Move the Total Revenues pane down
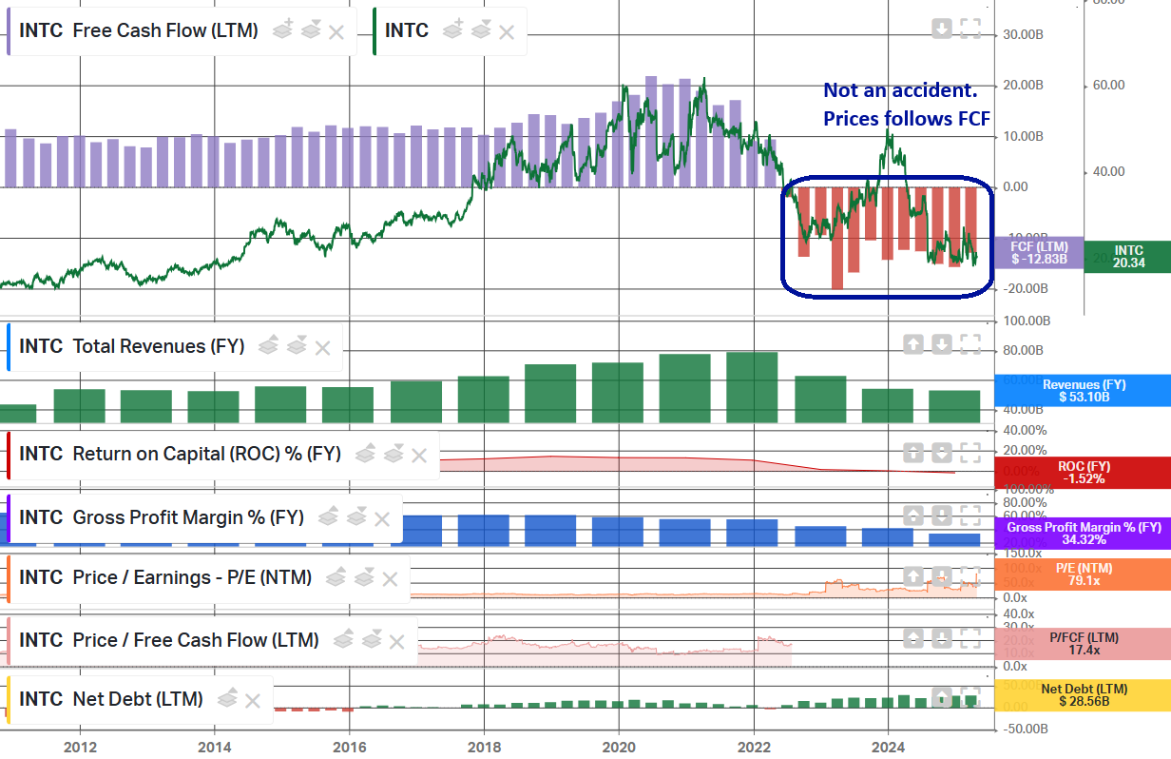Screen dimensions: 1171x759 (x=941, y=344)
